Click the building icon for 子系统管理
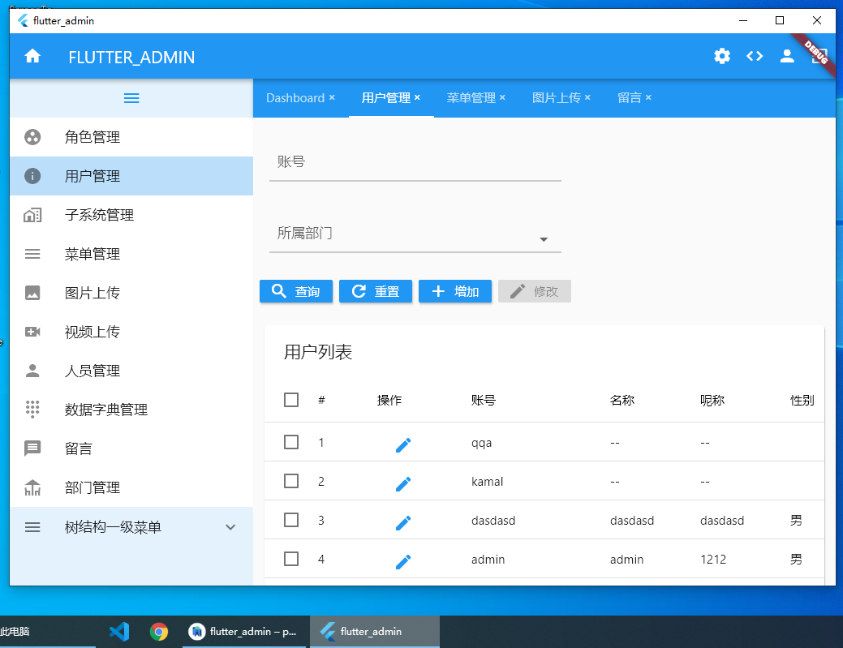 click(32, 215)
